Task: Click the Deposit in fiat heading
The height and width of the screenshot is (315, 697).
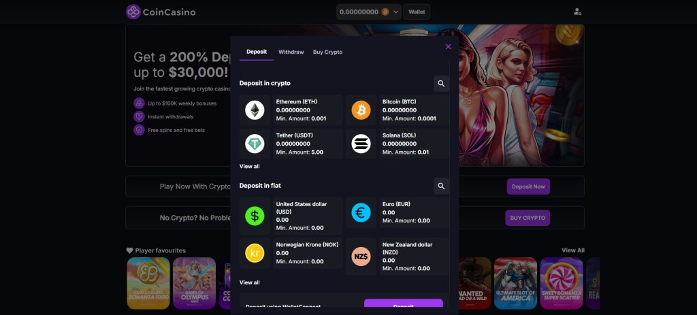Action: (x=260, y=186)
